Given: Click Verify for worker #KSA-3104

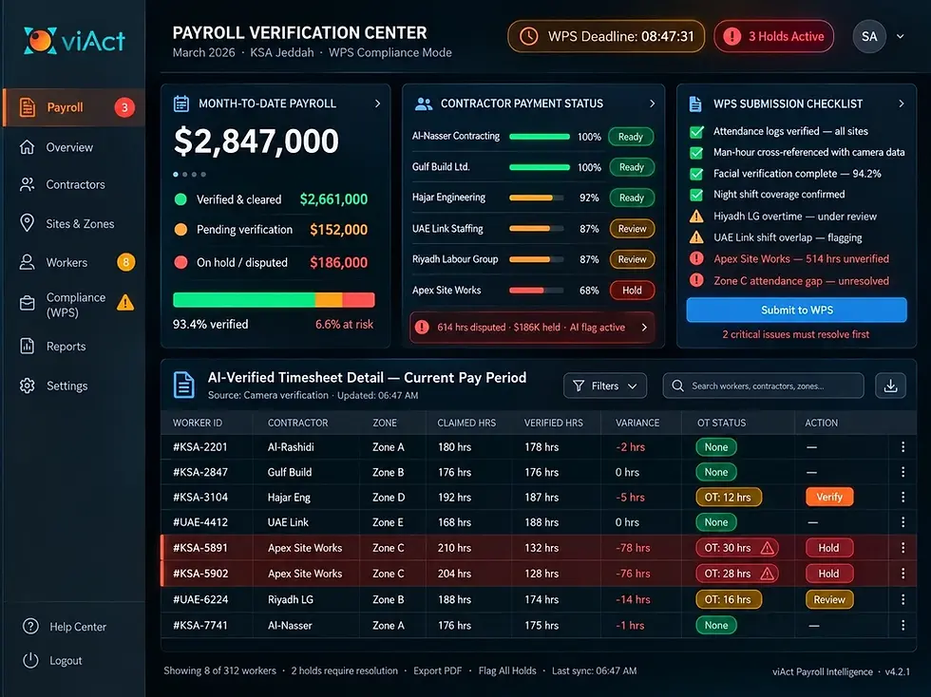Looking at the screenshot, I should pyautogui.click(x=829, y=497).
